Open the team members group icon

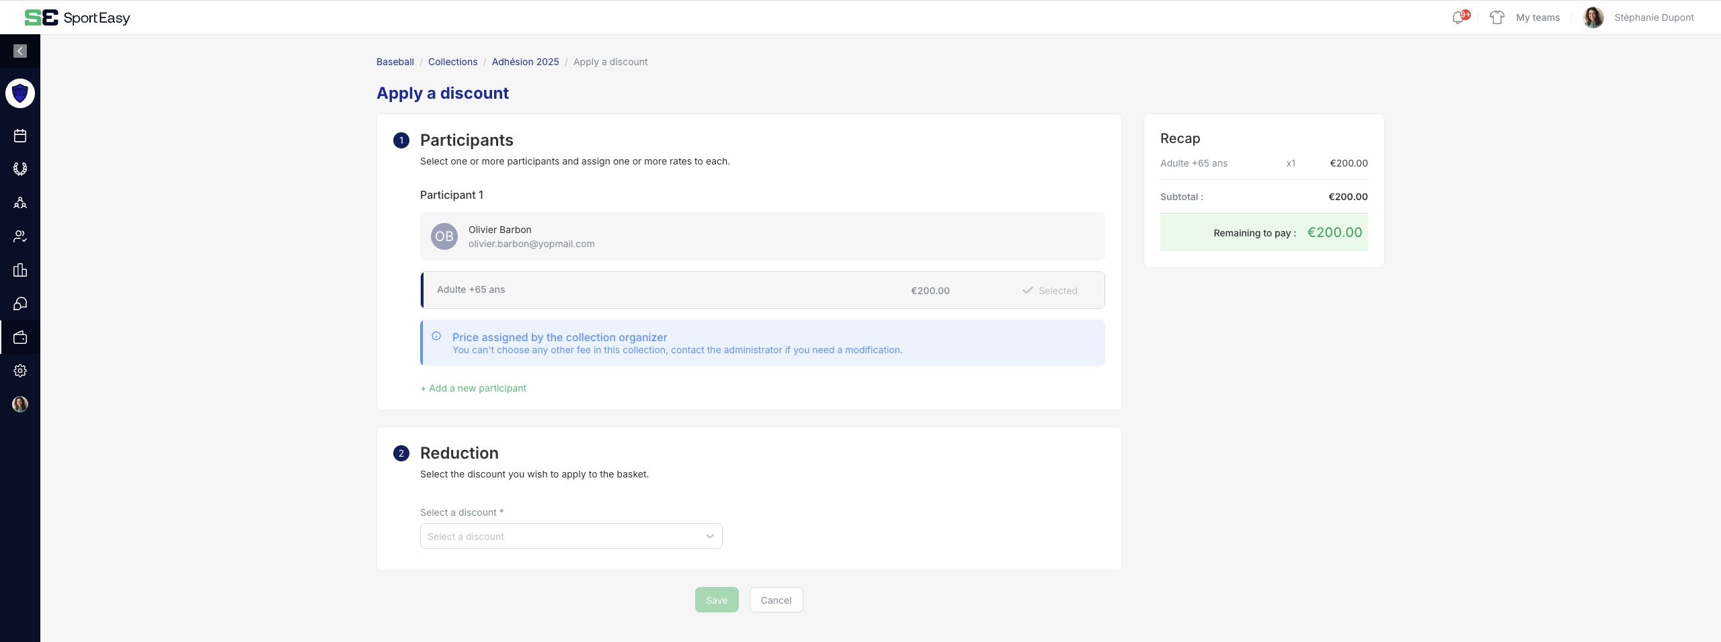20,203
